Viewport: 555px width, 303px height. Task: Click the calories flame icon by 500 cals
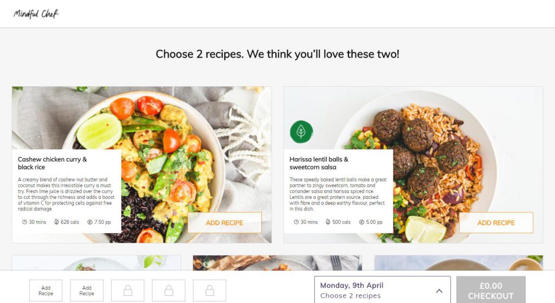pyautogui.click(x=328, y=222)
